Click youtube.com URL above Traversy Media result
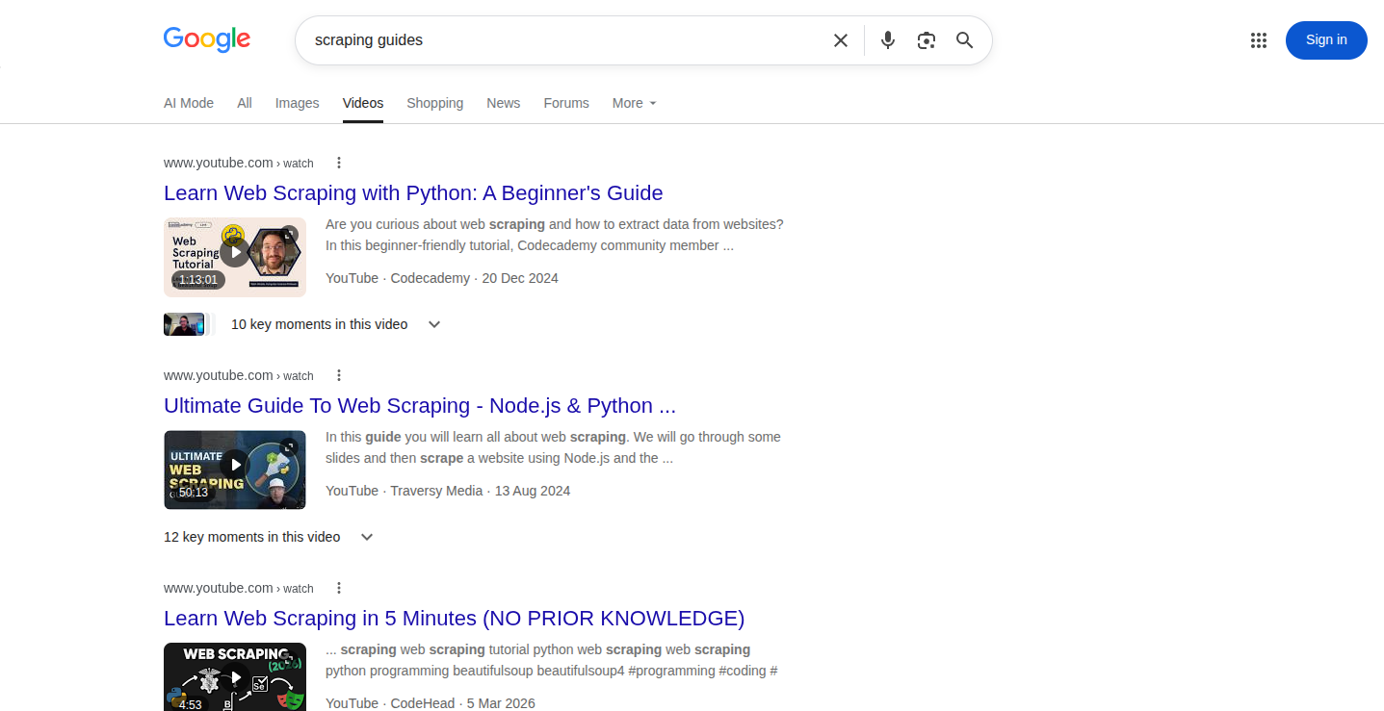The height and width of the screenshot is (711, 1384). 239,375
